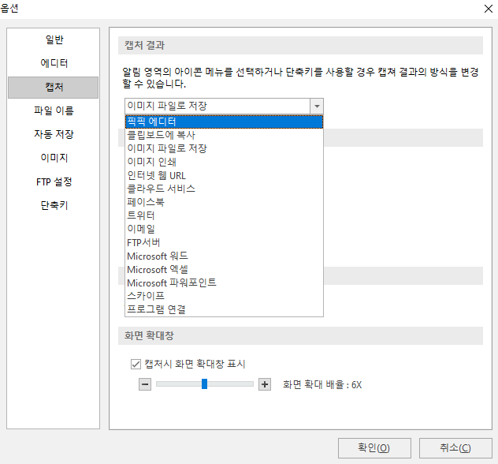The image size is (498, 464).
Task: Pick 트위터 from the dropdown
Action: pyautogui.click(x=225, y=215)
